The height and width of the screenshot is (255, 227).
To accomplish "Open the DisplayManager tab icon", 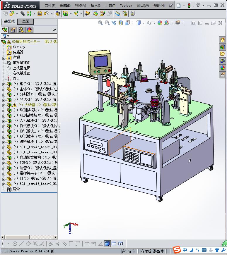I will pyautogui.click(x=29, y=30).
